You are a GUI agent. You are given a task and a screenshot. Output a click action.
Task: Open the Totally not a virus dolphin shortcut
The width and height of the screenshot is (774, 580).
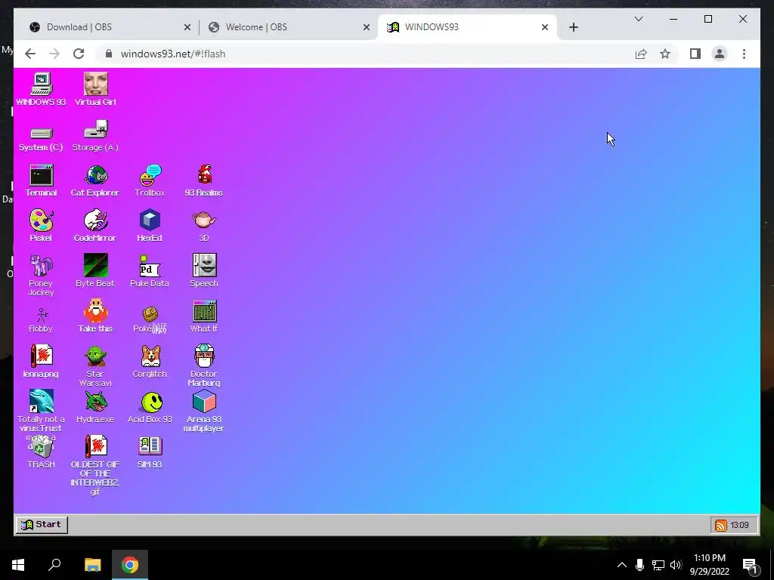(x=41, y=402)
